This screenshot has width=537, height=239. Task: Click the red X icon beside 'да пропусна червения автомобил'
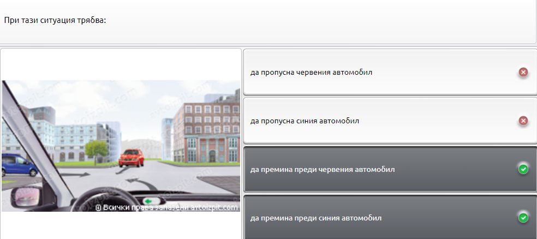(x=523, y=72)
